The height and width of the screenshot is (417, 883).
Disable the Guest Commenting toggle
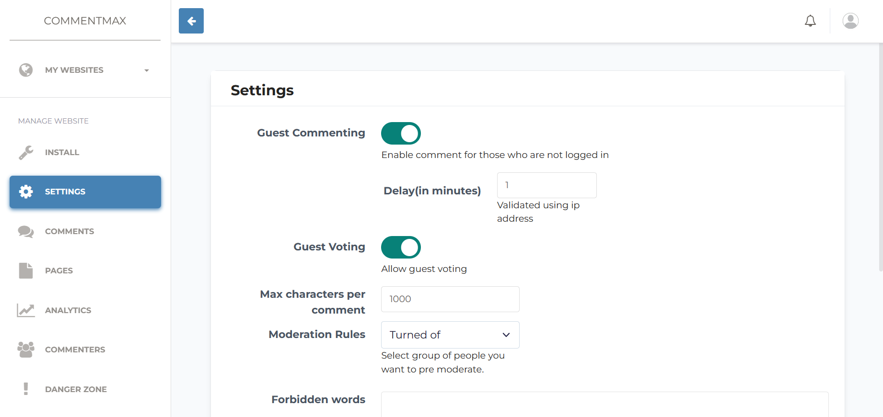[401, 133]
